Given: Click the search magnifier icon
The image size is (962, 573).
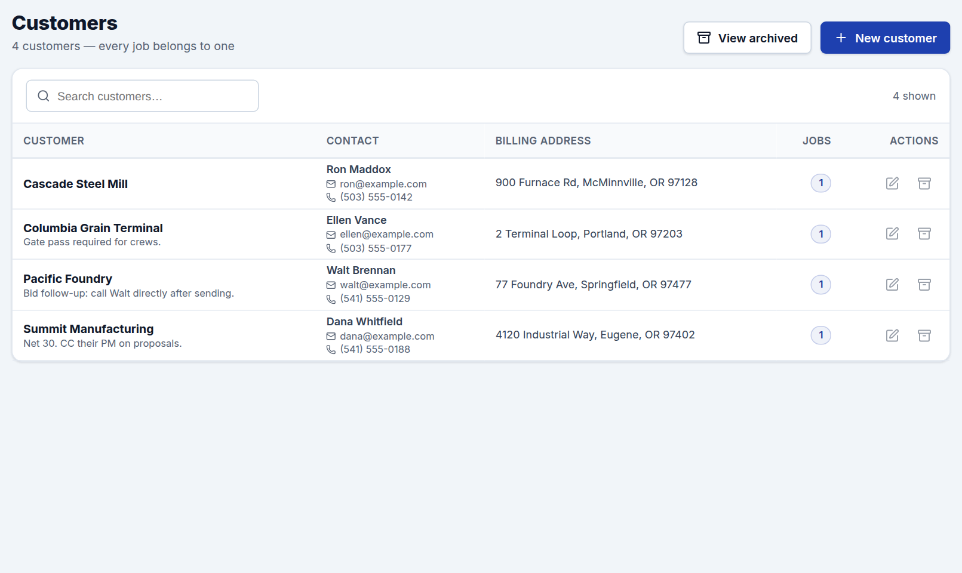Looking at the screenshot, I should (44, 96).
